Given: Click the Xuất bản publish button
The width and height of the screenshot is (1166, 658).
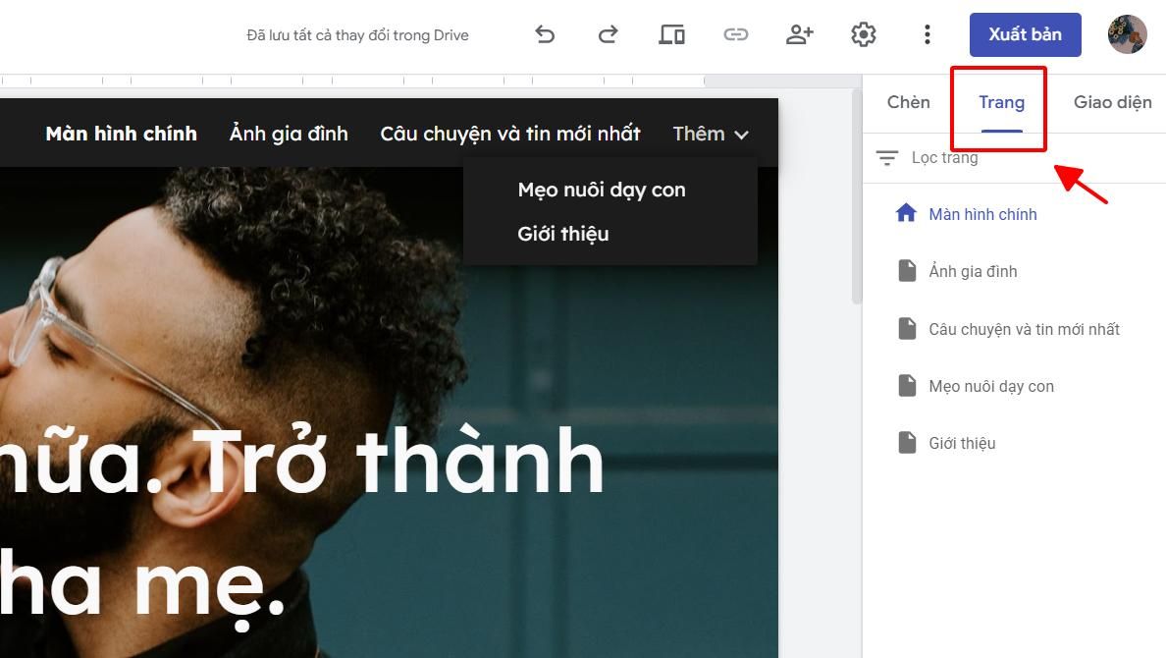Looking at the screenshot, I should [x=1025, y=34].
